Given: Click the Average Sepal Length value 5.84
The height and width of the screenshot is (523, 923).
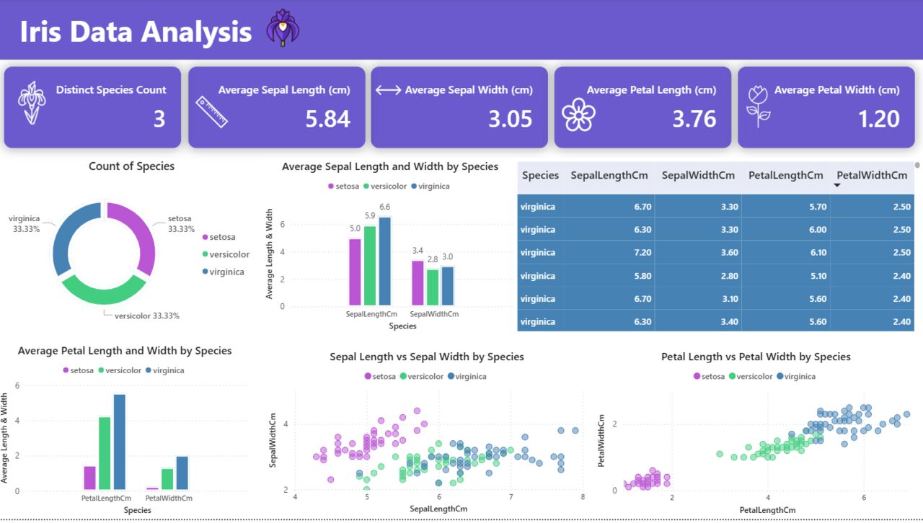Looking at the screenshot, I should pos(328,118).
